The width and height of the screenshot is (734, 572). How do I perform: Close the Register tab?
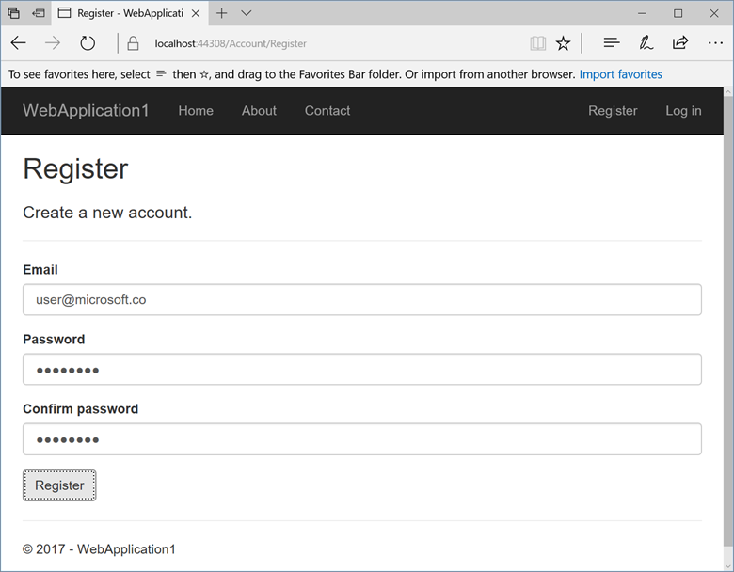[x=195, y=13]
